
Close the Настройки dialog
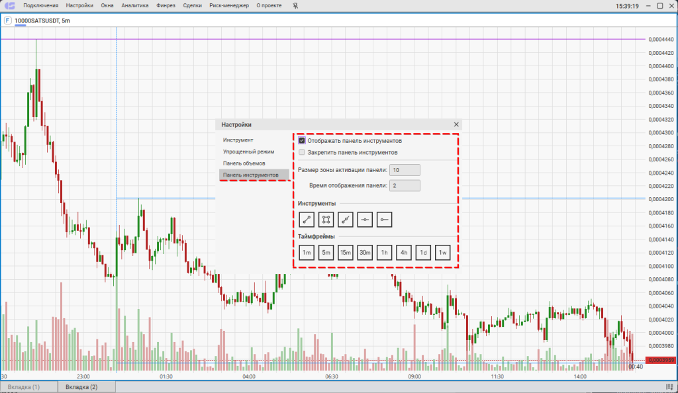click(456, 124)
